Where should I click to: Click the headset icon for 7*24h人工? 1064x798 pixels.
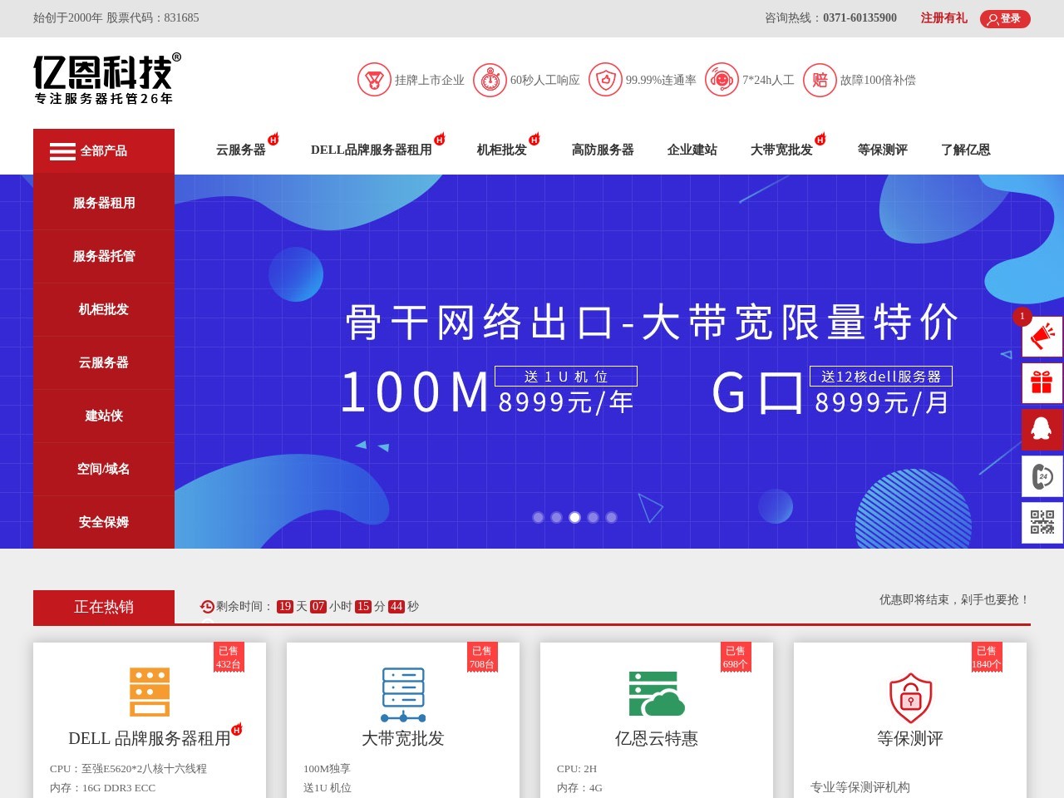720,80
